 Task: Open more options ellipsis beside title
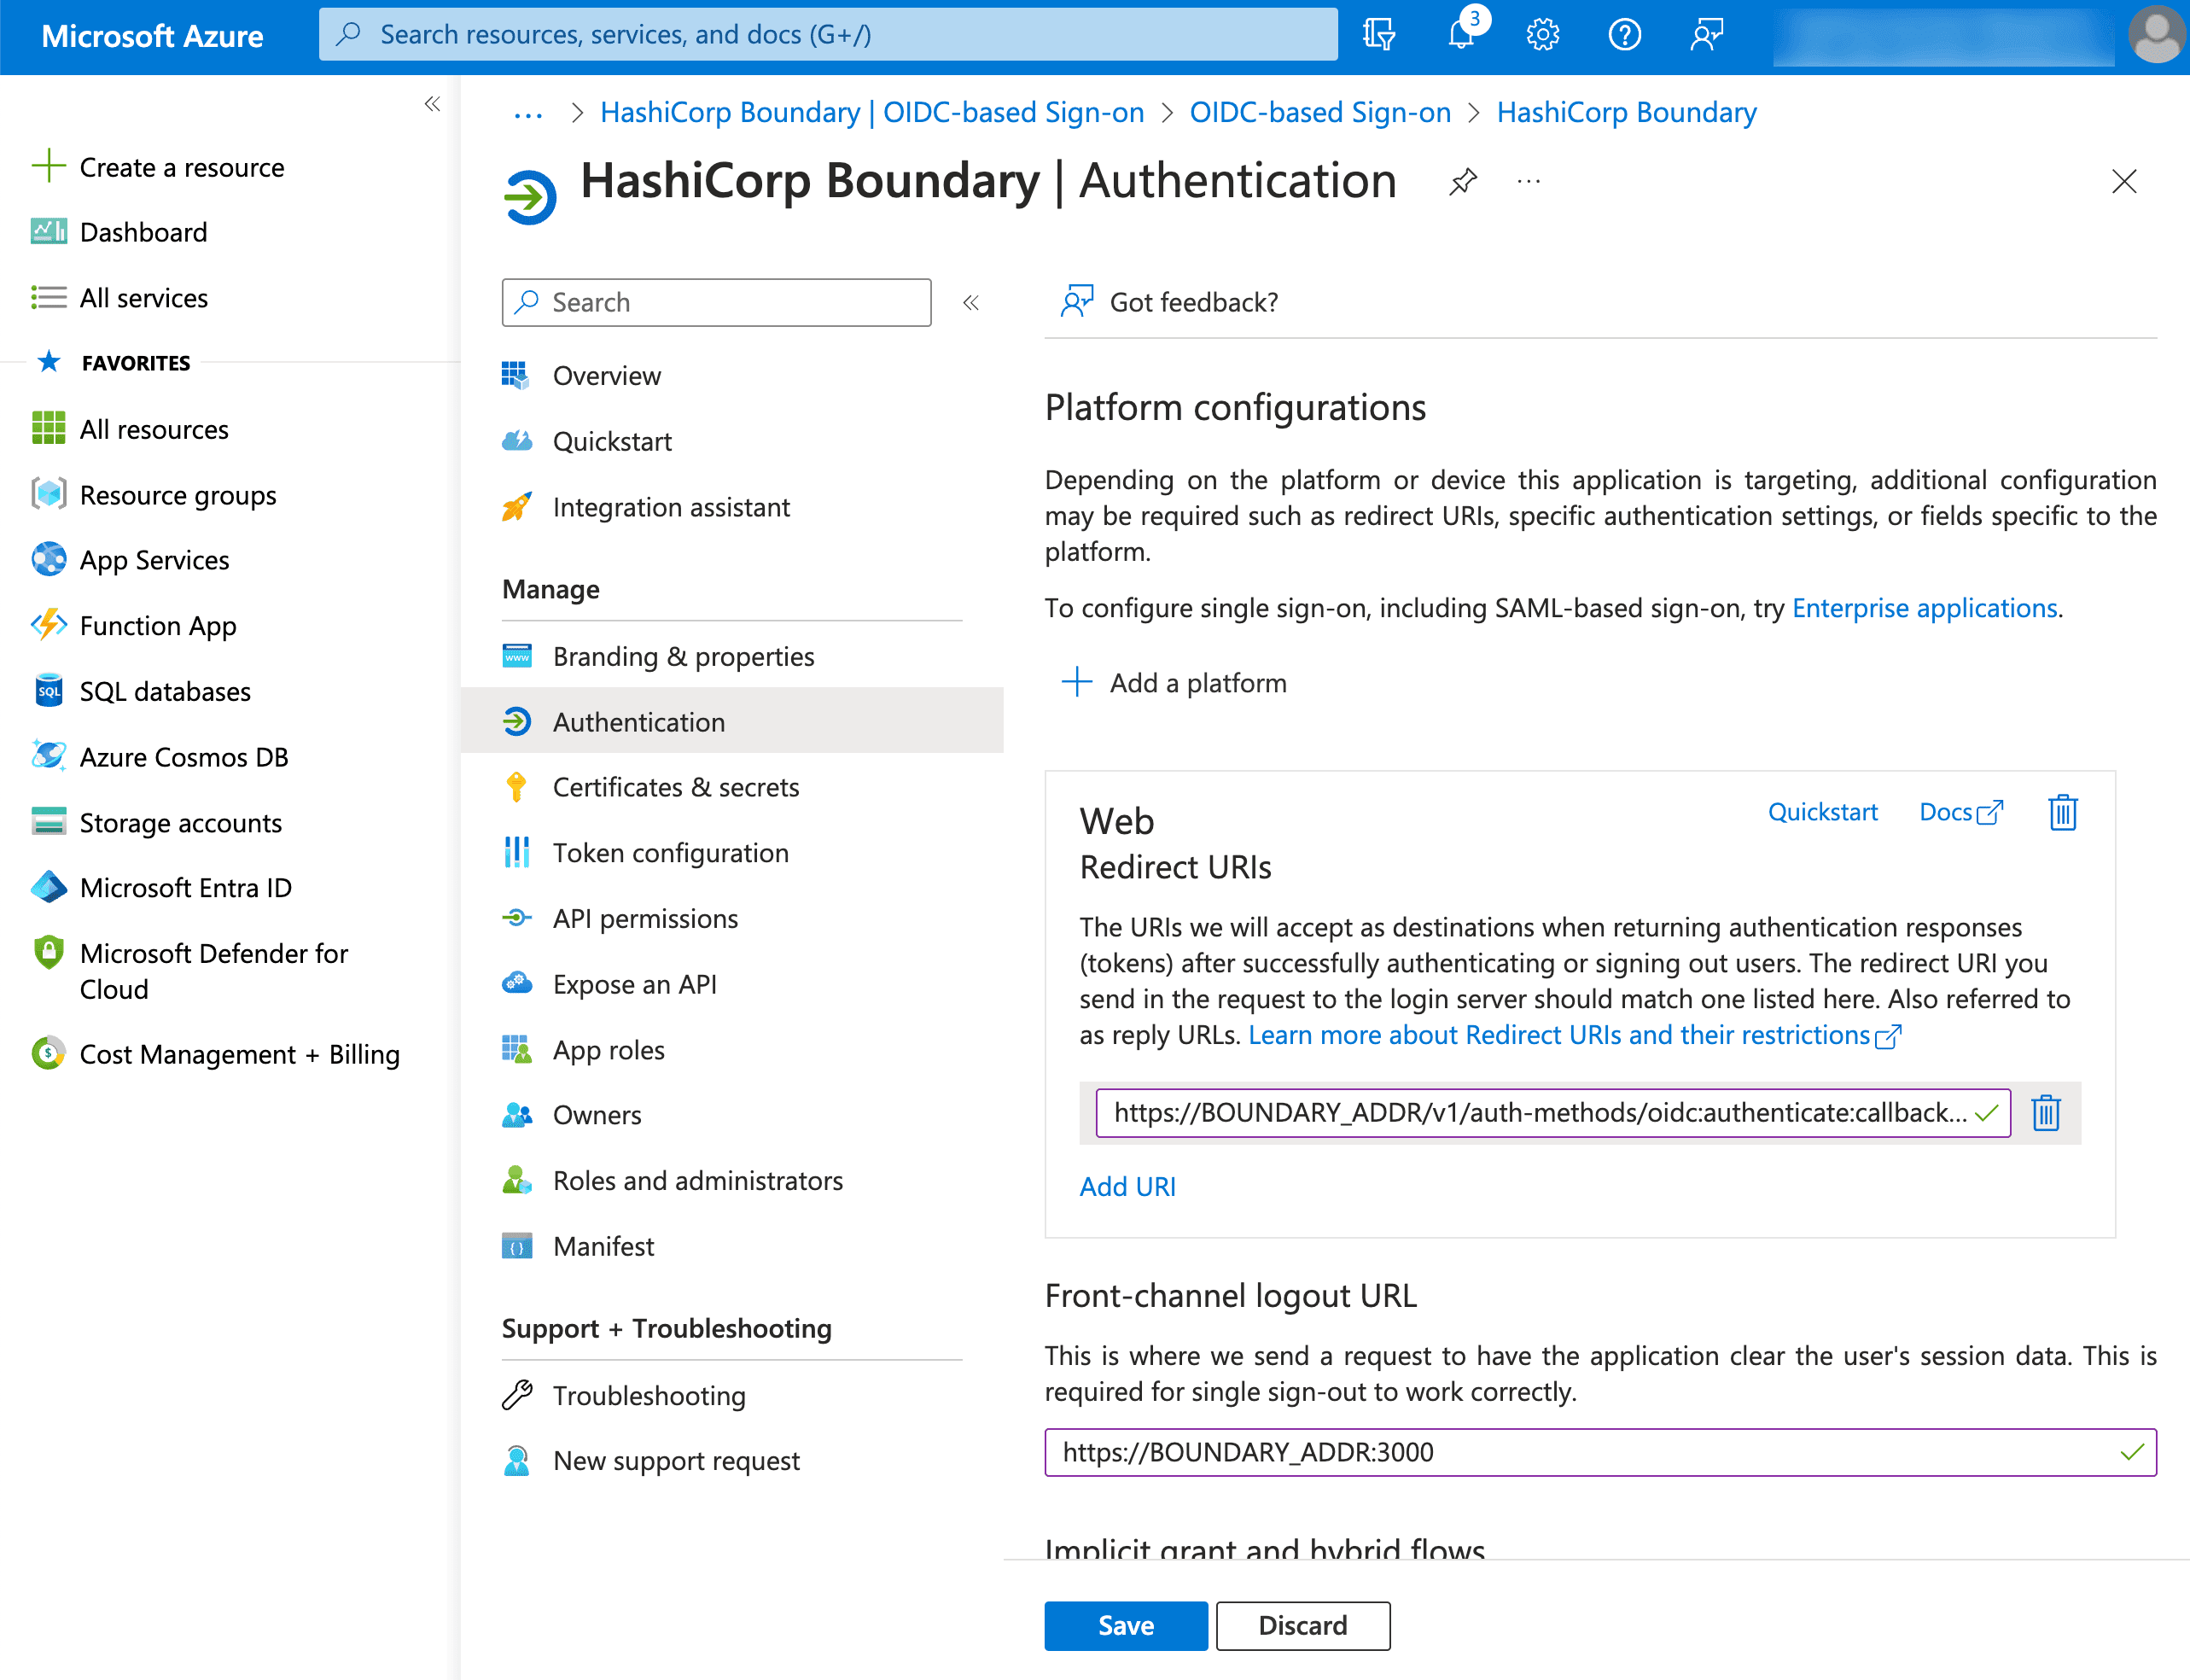(x=1529, y=181)
